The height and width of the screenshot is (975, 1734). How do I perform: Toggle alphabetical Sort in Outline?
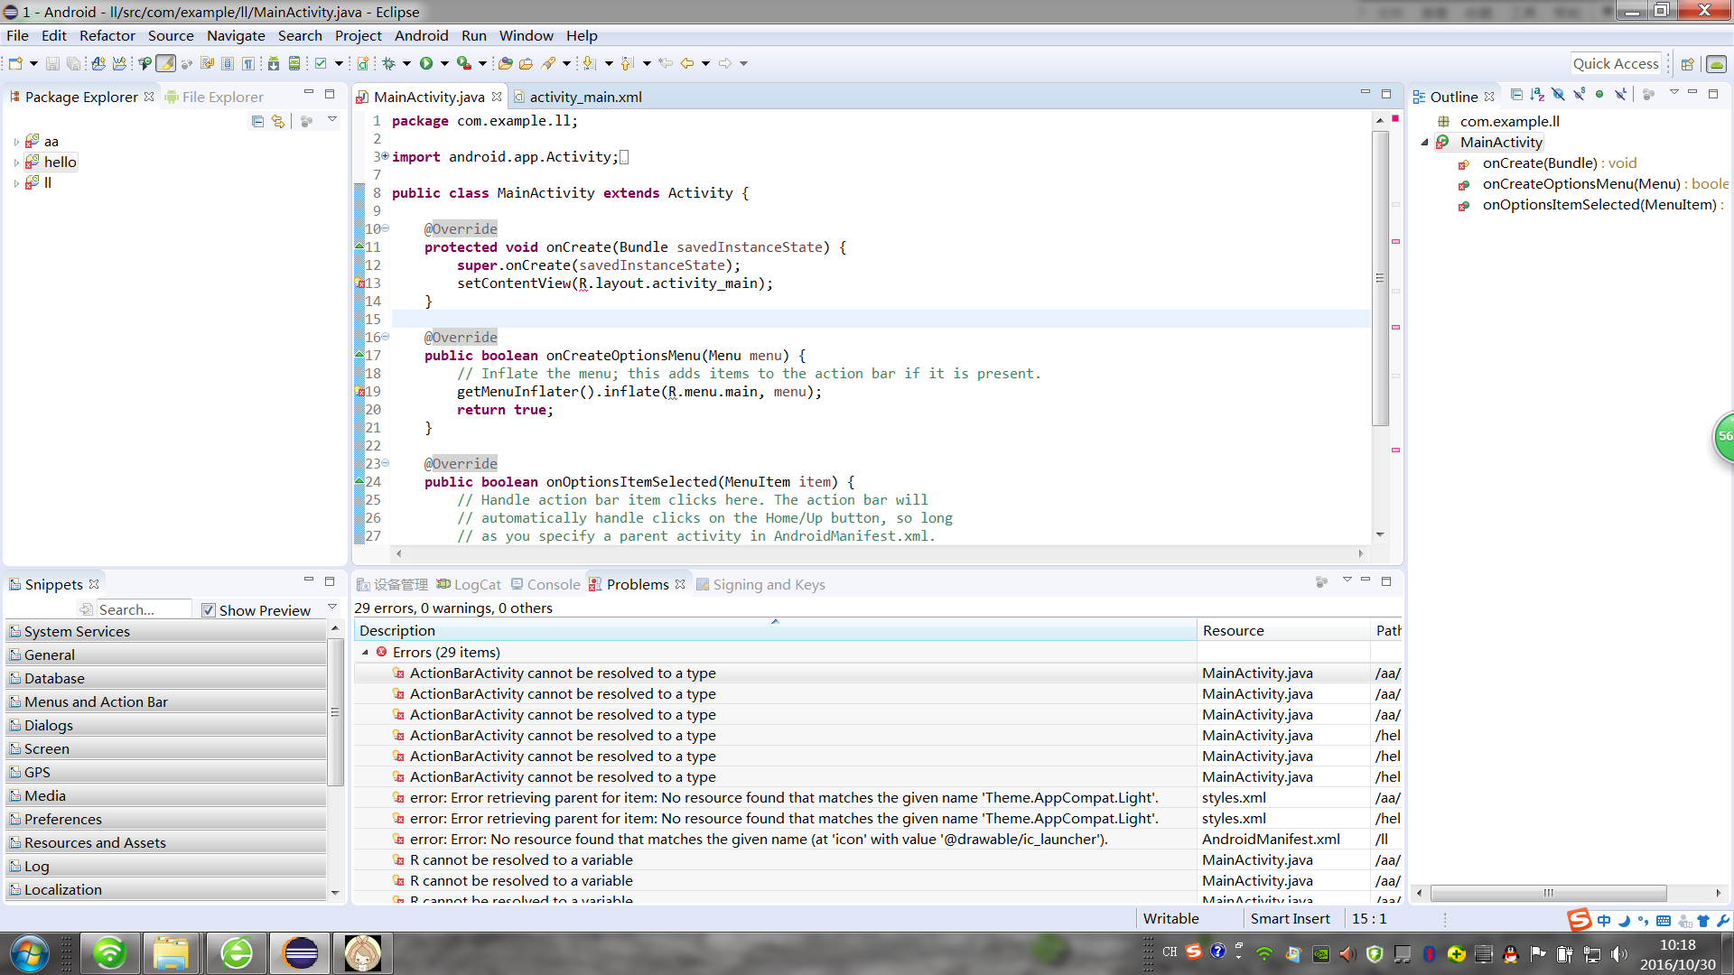(x=1537, y=95)
